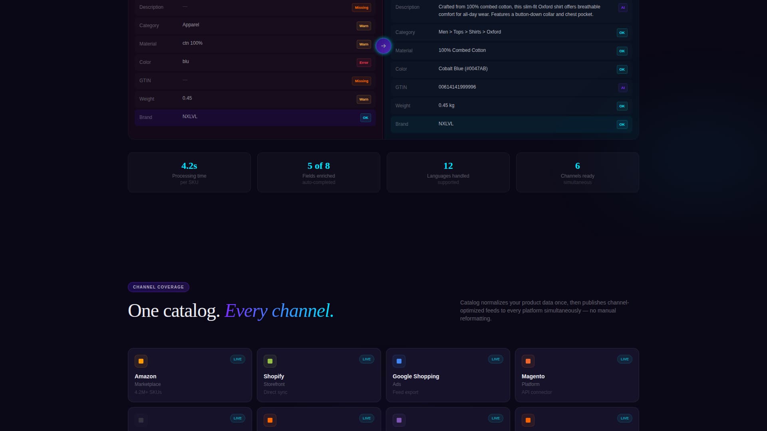This screenshot has width=767, height=431.
Task: Click '100% Combed Cotton' value
Action: (462, 50)
